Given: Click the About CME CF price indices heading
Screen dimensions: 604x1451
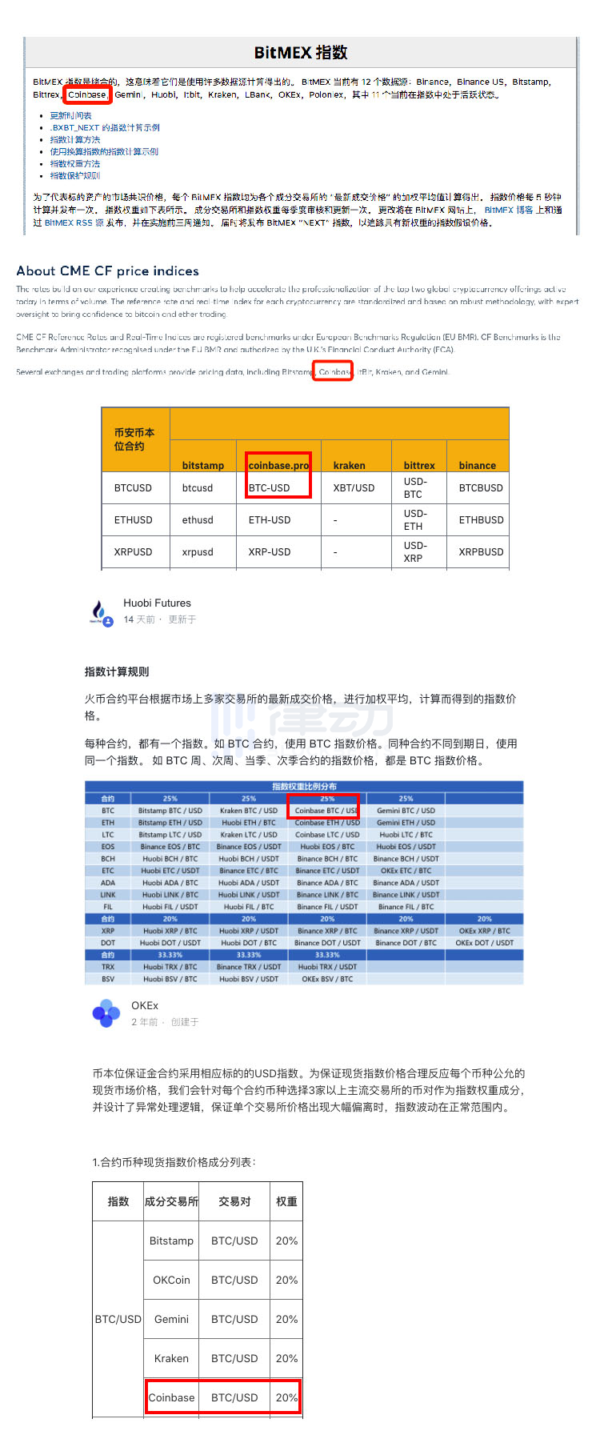Looking at the screenshot, I should coord(107,271).
